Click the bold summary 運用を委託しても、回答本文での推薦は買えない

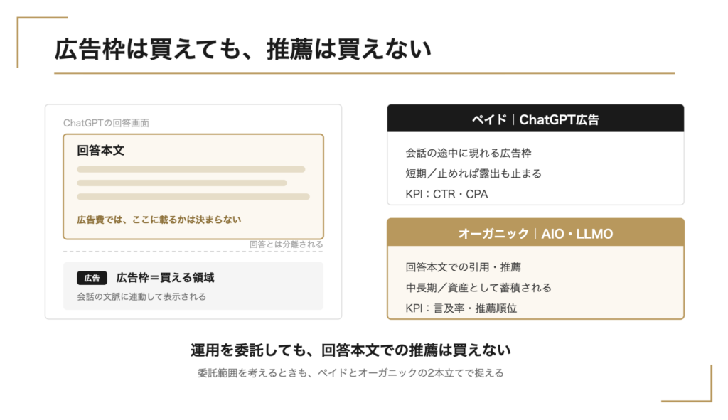(x=350, y=350)
